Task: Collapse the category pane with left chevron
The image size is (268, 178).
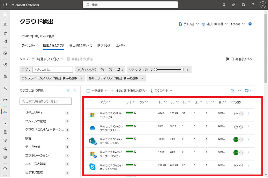Action: pos(75,91)
